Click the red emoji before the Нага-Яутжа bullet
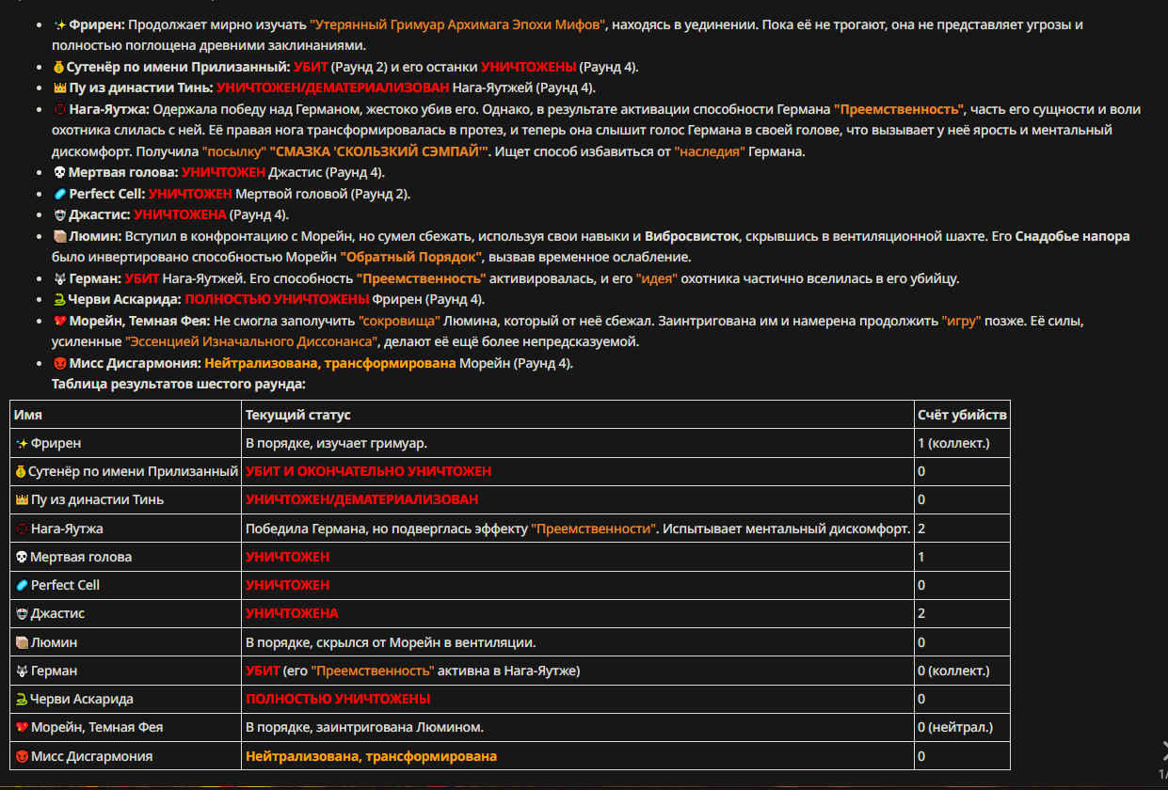 (x=59, y=109)
